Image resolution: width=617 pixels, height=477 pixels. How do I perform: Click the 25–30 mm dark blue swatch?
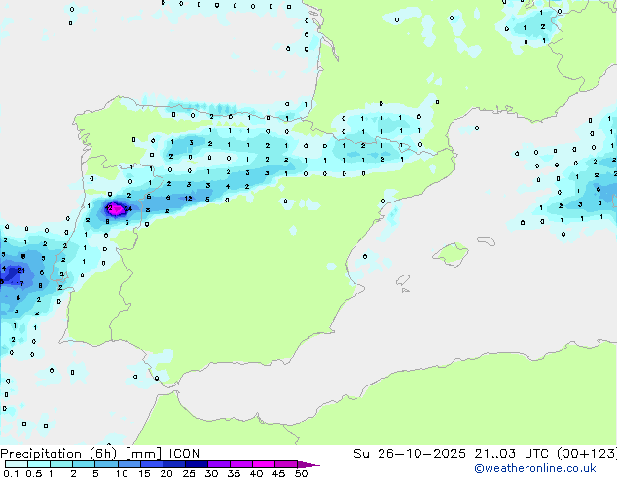[196, 464]
